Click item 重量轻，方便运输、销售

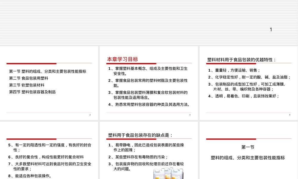point(234,70)
